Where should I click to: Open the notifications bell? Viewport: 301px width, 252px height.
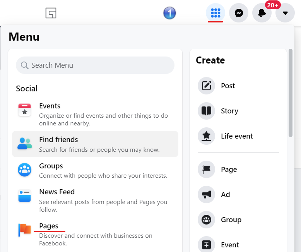[x=262, y=13]
